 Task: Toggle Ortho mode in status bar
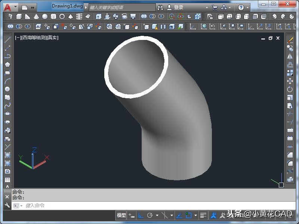(141, 215)
